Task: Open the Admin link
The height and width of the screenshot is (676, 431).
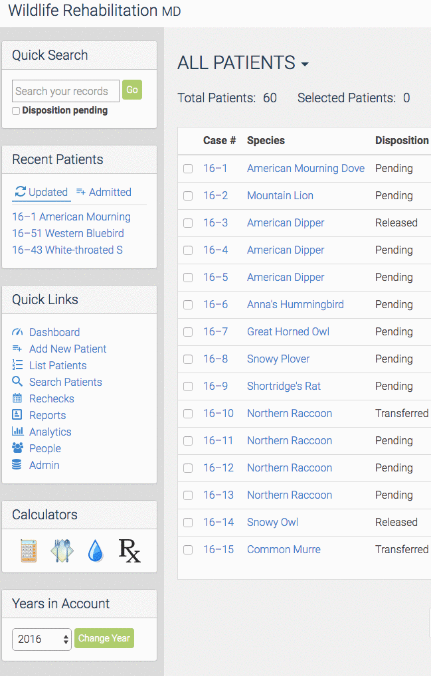Action: coord(44,465)
